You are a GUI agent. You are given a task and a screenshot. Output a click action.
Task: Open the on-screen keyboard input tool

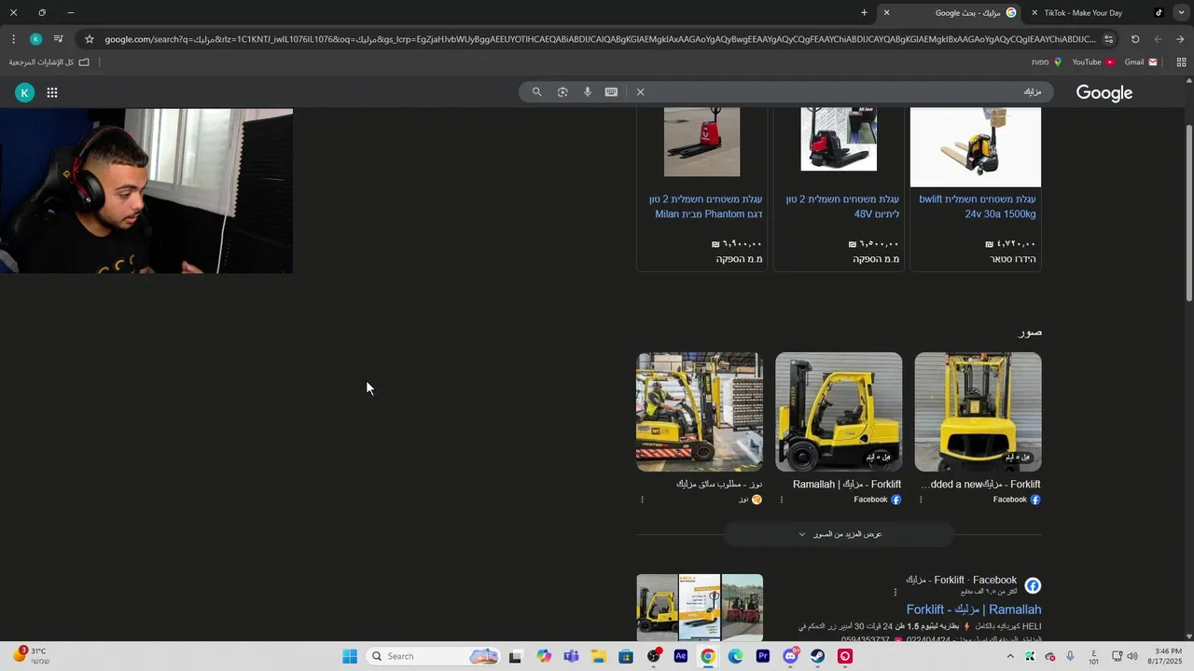coord(611,92)
